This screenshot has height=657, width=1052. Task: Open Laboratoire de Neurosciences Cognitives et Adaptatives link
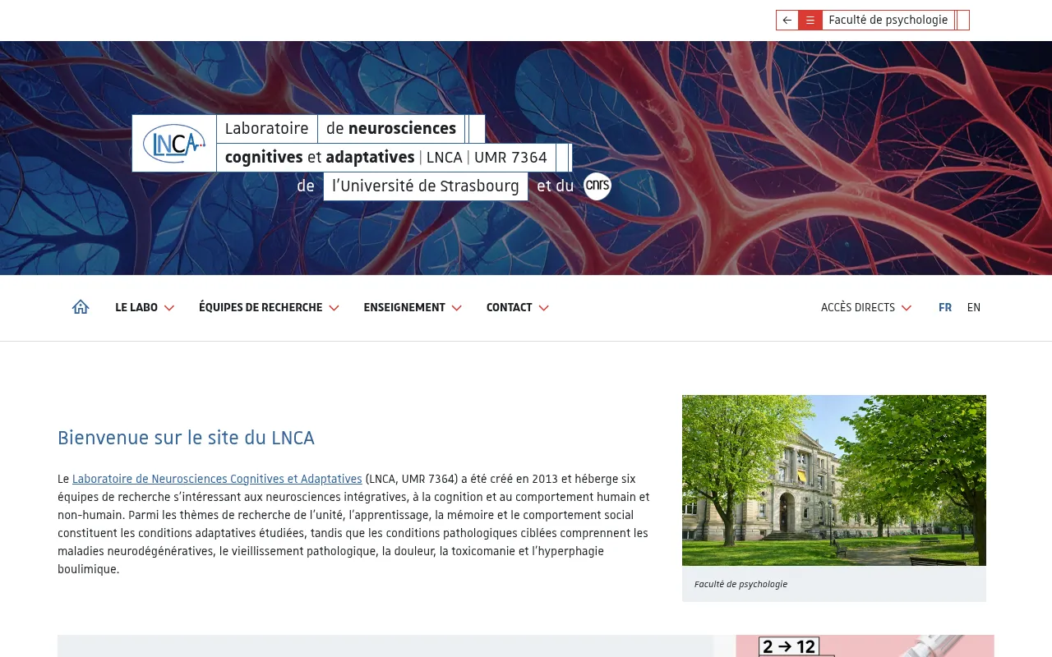tap(217, 479)
